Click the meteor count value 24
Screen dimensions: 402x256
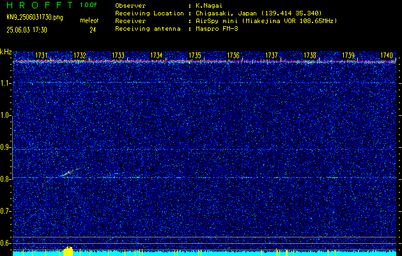[x=93, y=30]
